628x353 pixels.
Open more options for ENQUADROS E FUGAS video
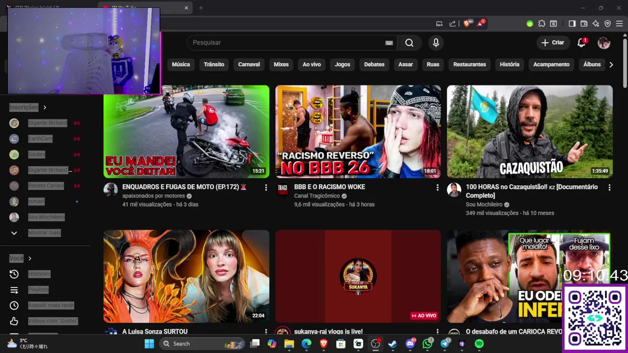(x=266, y=187)
